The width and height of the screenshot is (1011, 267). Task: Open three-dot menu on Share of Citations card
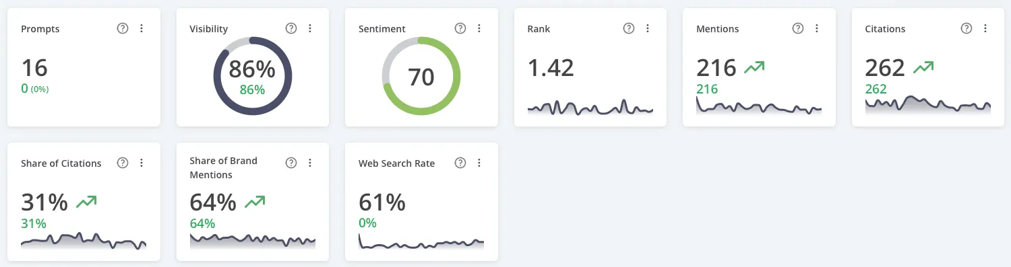142,163
